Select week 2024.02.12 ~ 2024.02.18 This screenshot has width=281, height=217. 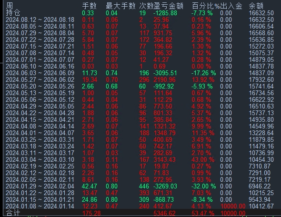[x=40, y=173]
